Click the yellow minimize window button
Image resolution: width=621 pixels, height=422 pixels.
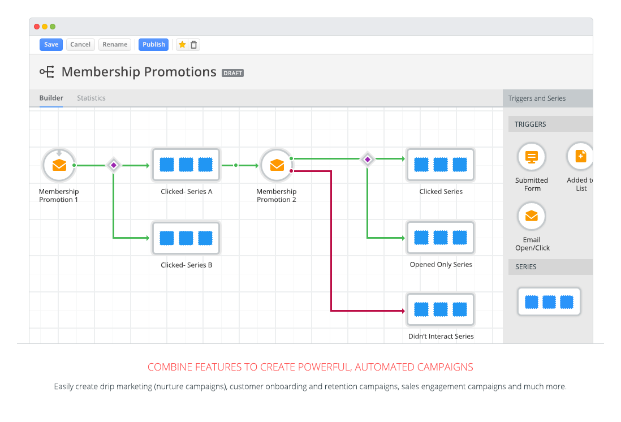click(45, 27)
